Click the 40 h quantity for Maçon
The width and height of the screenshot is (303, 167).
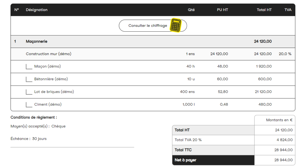[191, 66]
